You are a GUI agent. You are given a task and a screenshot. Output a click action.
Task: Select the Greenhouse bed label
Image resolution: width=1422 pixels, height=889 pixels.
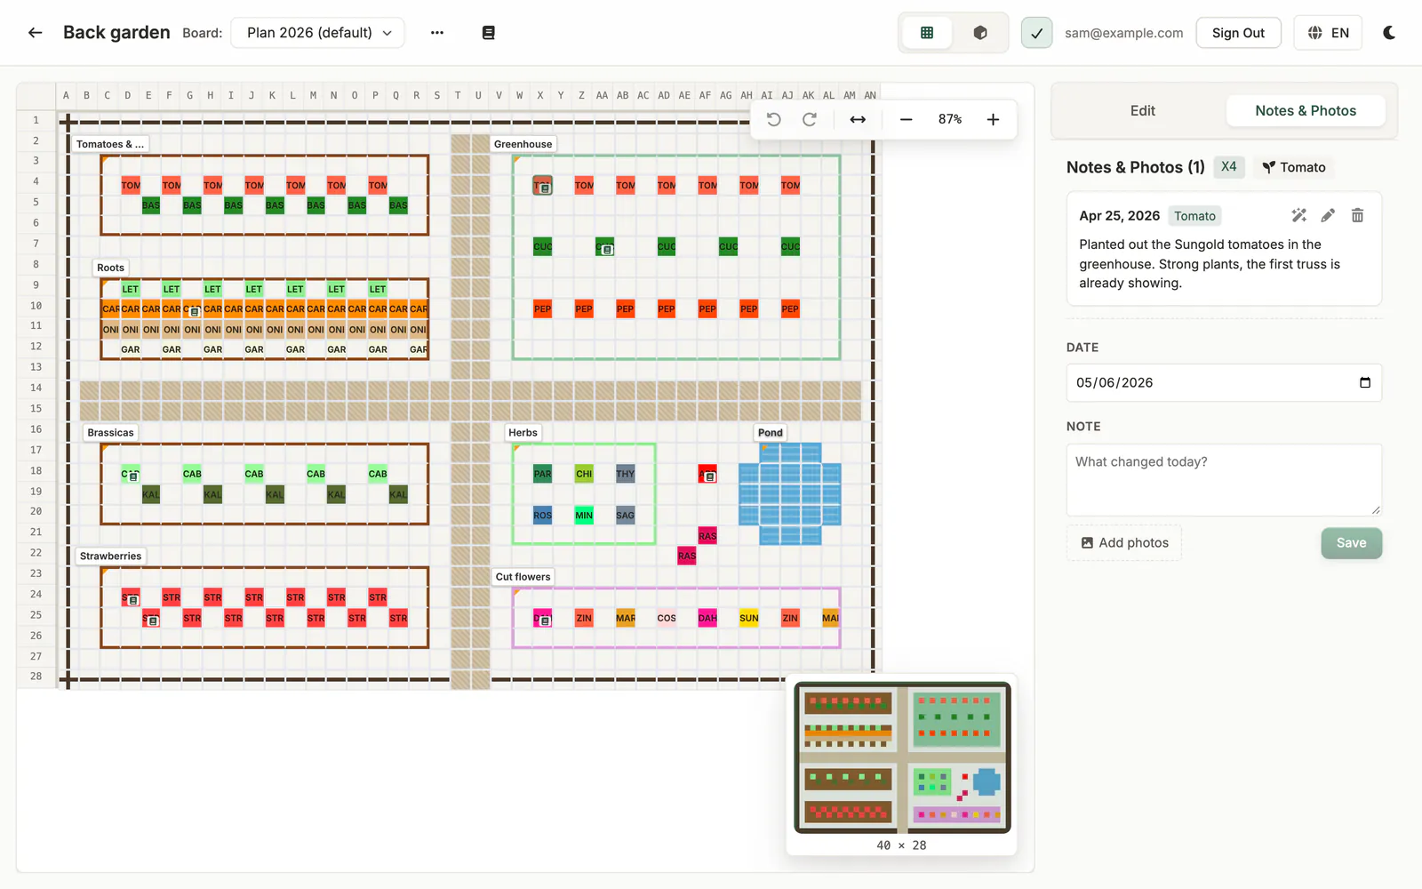coord(523,144)
